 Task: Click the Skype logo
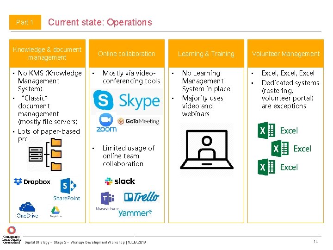tap(127, 100)
